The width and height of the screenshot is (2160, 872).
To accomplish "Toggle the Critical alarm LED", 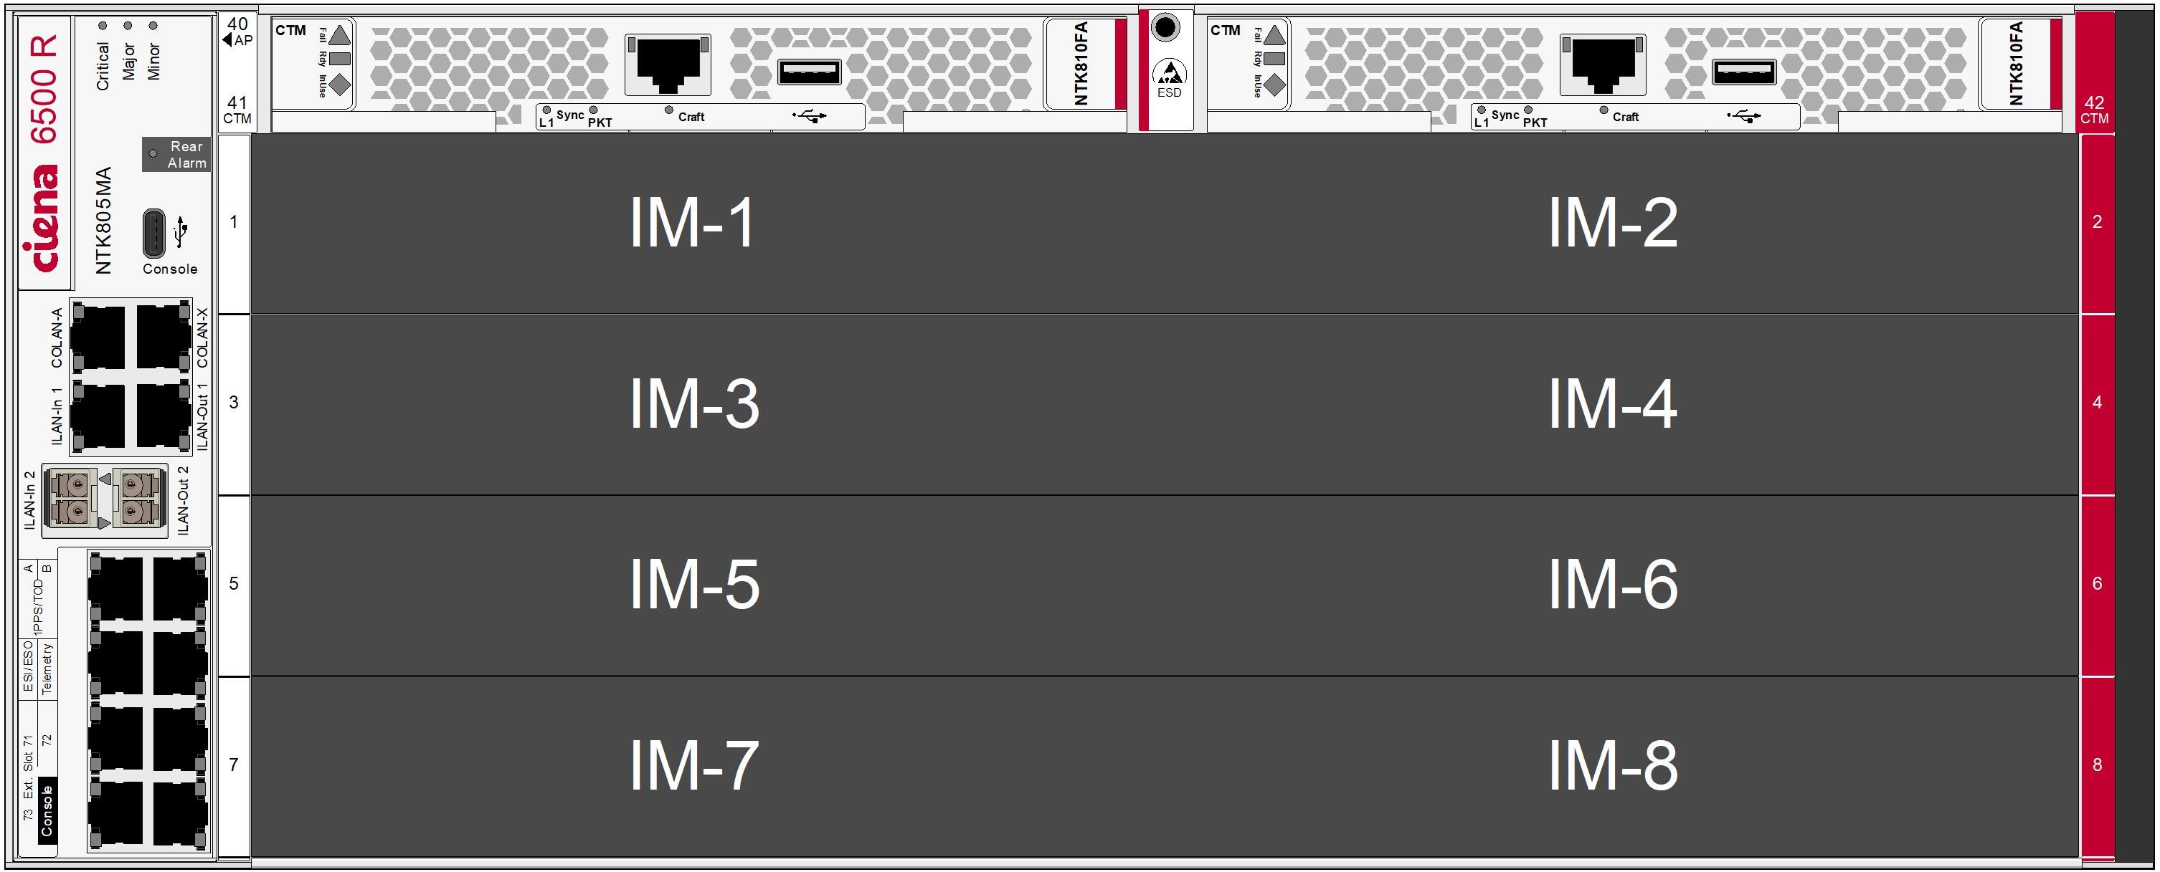I will 103,26.
